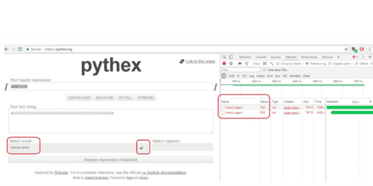Focus the network Filter text box
The image size is (373, 186).
point(241,70)
